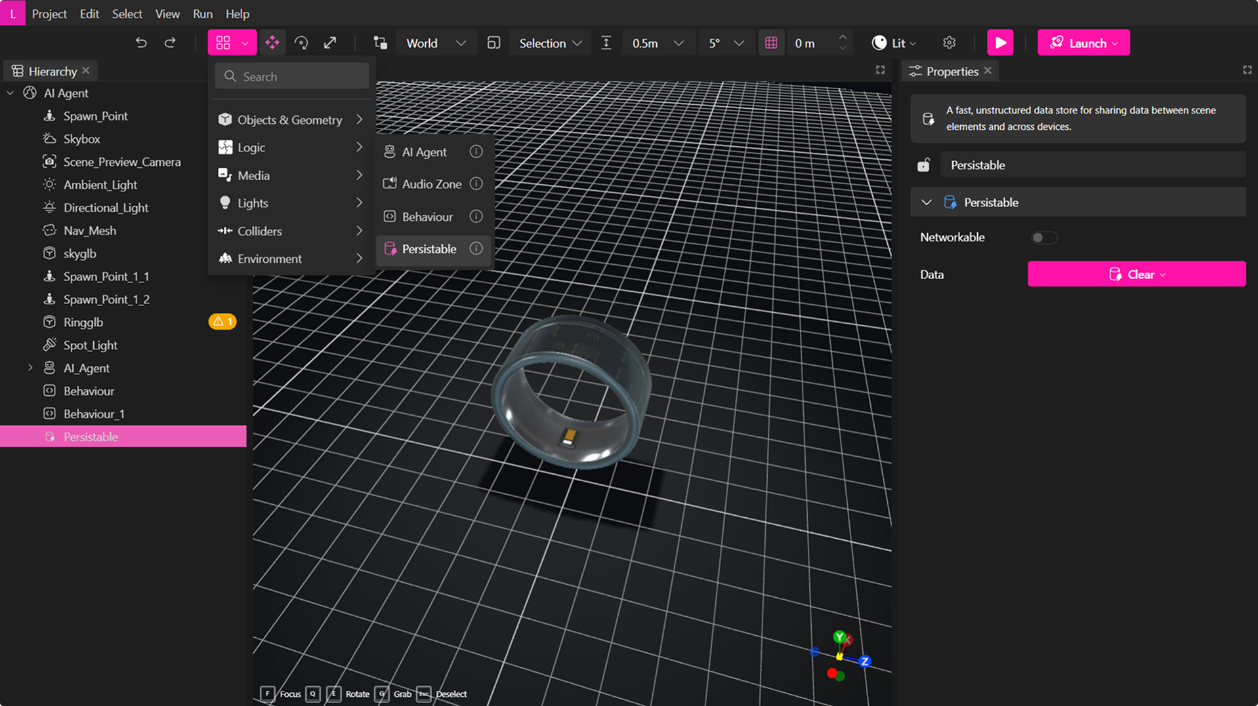
Task: Open the Project menu
Action: click(49, 13)
